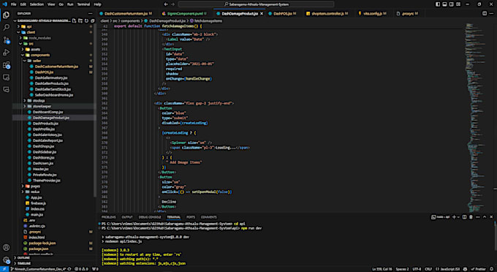Switch to vite.config.js editor tab
Image resolution: width=497 pixels, height=272 pixels.
pyautogui.click(x=373, y=14)
